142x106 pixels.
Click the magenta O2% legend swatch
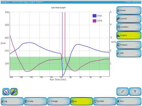(x=94, y=21)
